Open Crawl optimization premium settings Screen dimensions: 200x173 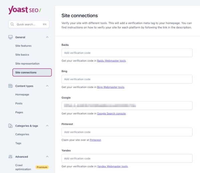pyautogui.click(x=23, y=167)
